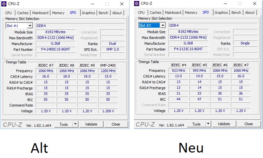This screenshot has height=158, width=263.
Task: Click G.Skill manufacturer in right window
Action: click(188, 43)
